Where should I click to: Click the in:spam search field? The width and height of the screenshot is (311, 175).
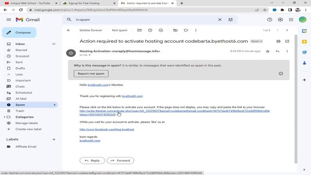pos(145,19)
